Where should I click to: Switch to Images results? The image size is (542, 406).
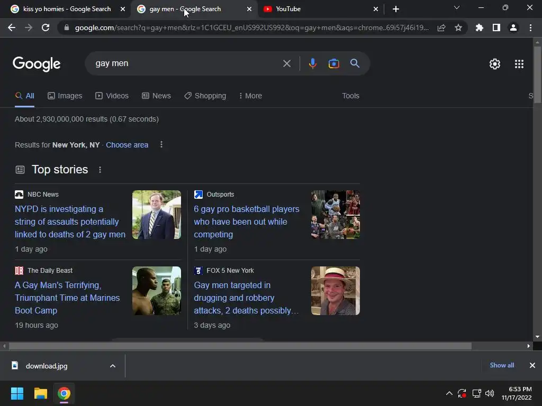point(65,96)
